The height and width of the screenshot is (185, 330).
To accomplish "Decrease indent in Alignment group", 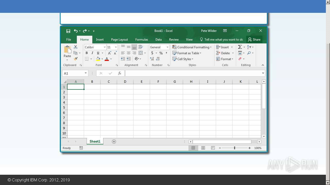I will point(123,59).
